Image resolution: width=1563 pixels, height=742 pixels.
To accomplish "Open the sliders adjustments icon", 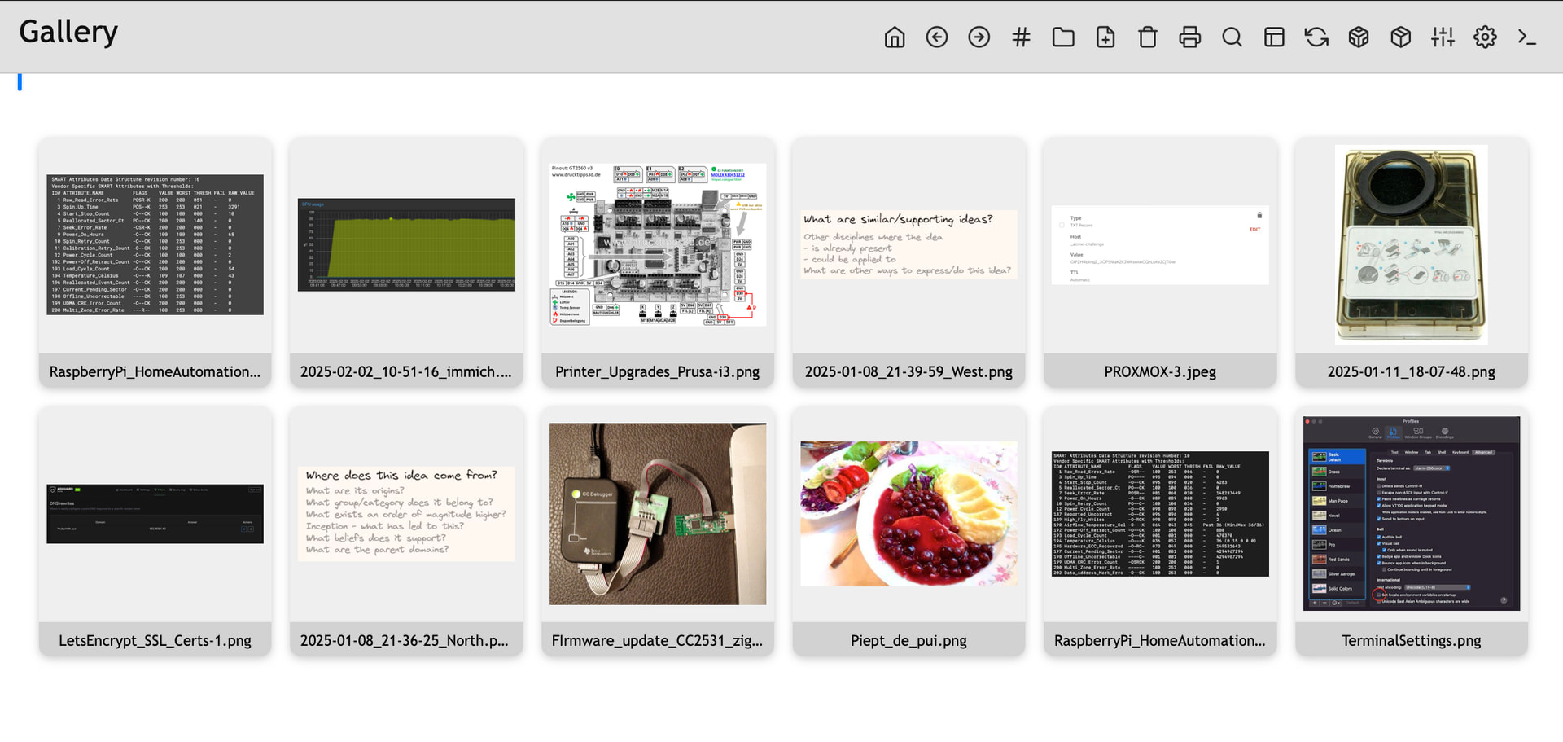I will 1443,37.
